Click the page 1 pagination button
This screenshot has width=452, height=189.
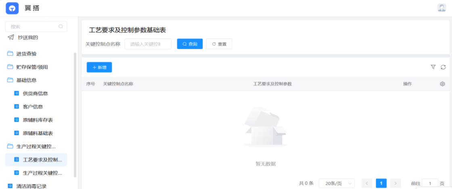coord(381,183)
